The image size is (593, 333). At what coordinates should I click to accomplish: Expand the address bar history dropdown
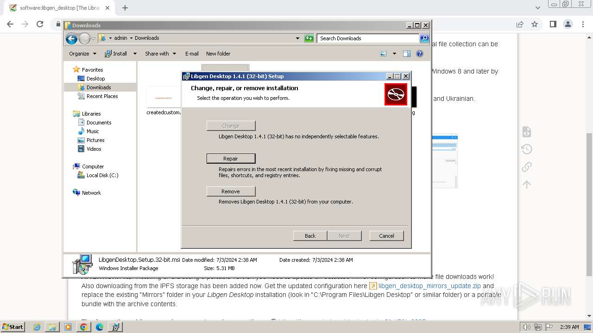pos(297,38)
